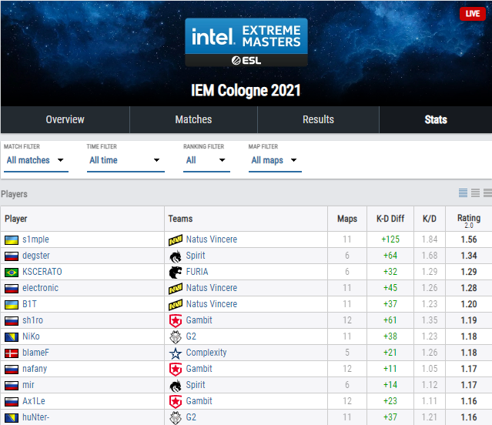Select the medium-density table view icon

pos(475,193)
